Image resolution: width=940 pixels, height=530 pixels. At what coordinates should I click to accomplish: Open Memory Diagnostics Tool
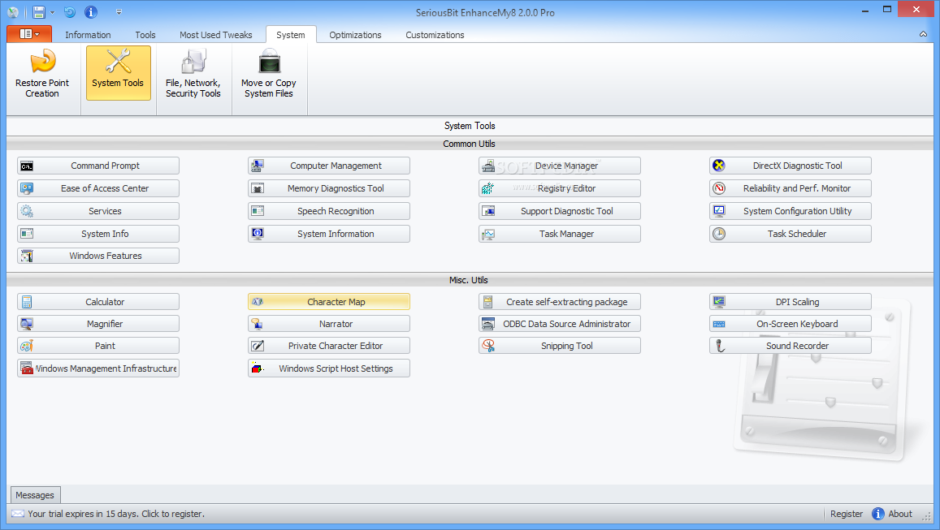329,188
